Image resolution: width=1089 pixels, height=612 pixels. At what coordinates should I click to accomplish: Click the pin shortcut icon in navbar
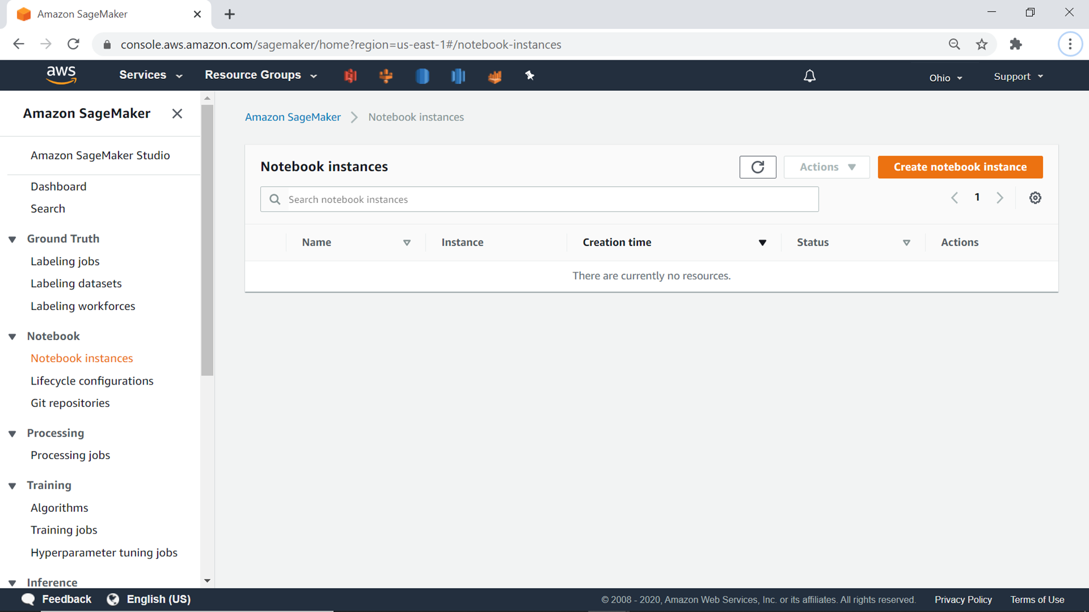(x=530, y=76)
